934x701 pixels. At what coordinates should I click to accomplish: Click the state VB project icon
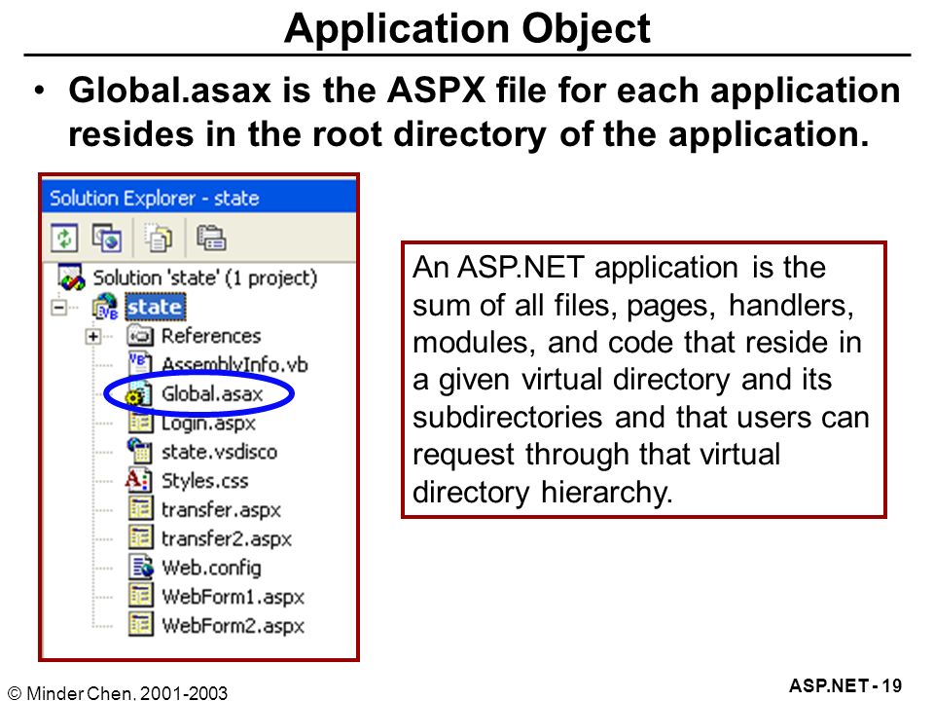[x=105, y=307]
